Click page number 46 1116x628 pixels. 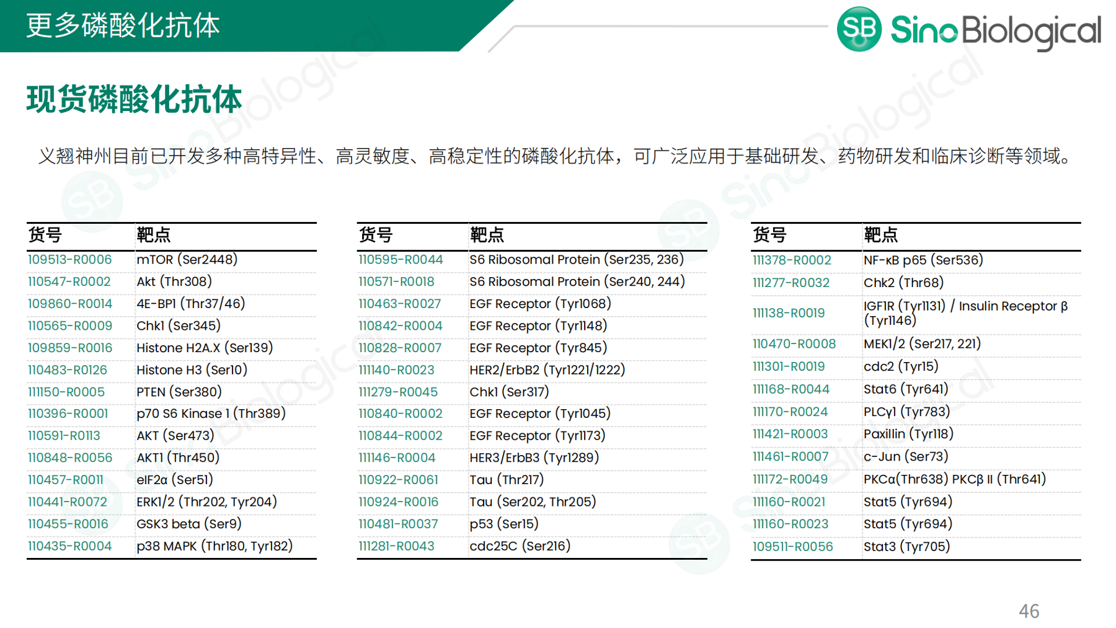tap(1029, 611)
